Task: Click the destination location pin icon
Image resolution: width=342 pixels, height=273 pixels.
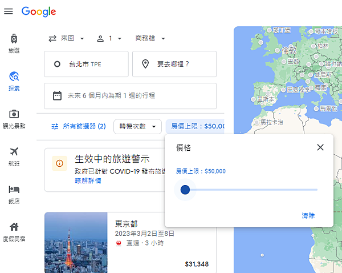Action: [x=145, y=64]
